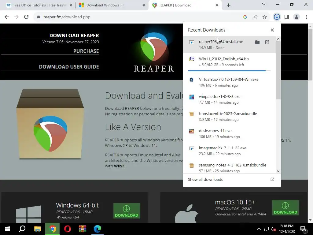Click the VirtualBox file icon

(192, 80)
